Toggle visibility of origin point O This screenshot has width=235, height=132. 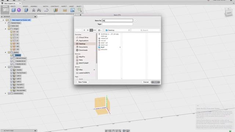tap(11, 32)
